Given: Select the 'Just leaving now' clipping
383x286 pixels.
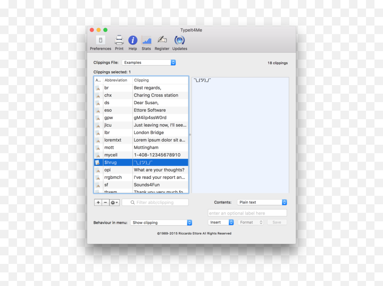Looking at the screenshot, I should (160, 125).
